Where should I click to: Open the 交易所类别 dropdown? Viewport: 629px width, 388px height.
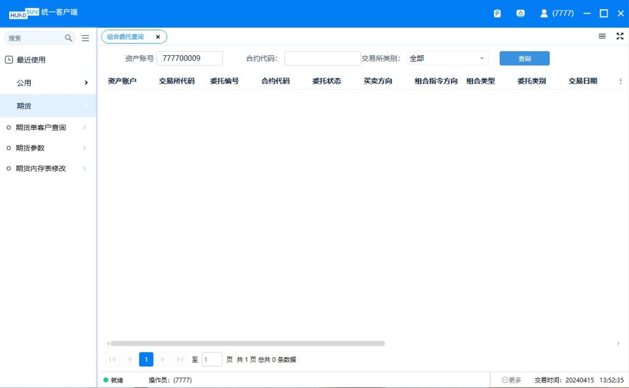point(447,58)
